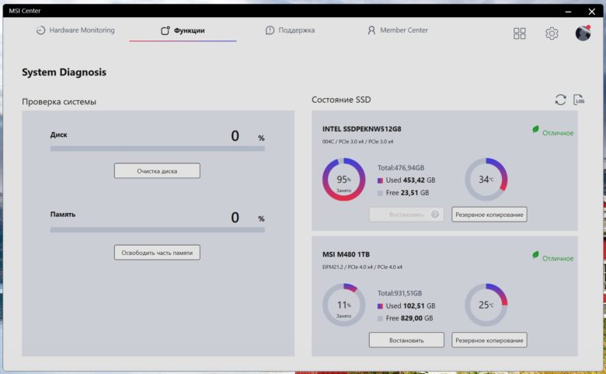
Task: Click the Состояние SSD label
Action: [341, 100]
